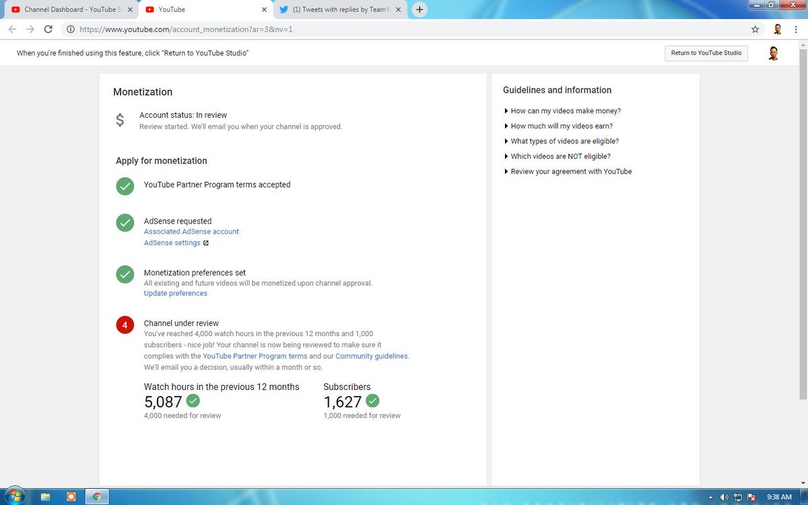Open the volume control in system tray
This screenshot has height=505, width=808.
pos(724,497)
